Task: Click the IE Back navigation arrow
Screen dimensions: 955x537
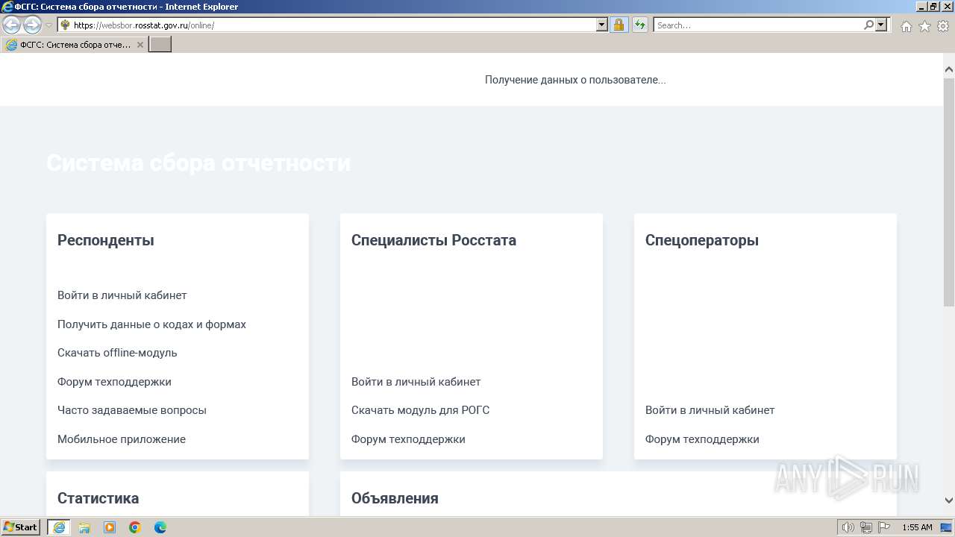Action: point(11,25)
